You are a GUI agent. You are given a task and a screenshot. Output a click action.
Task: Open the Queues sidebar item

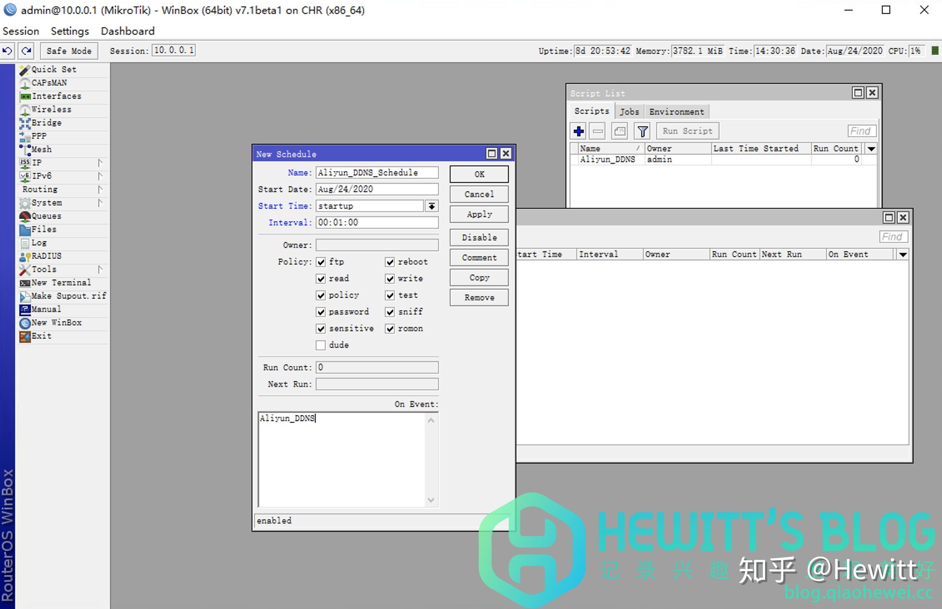coord(63,216)
